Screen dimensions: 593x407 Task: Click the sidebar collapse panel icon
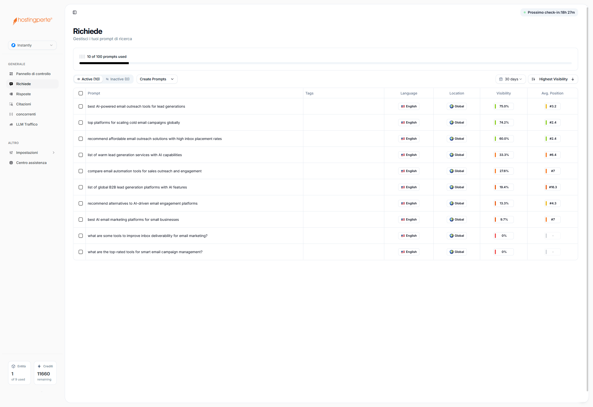75,12
